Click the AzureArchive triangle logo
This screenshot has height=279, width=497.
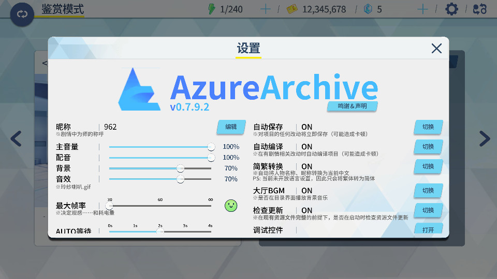(139, 89)
